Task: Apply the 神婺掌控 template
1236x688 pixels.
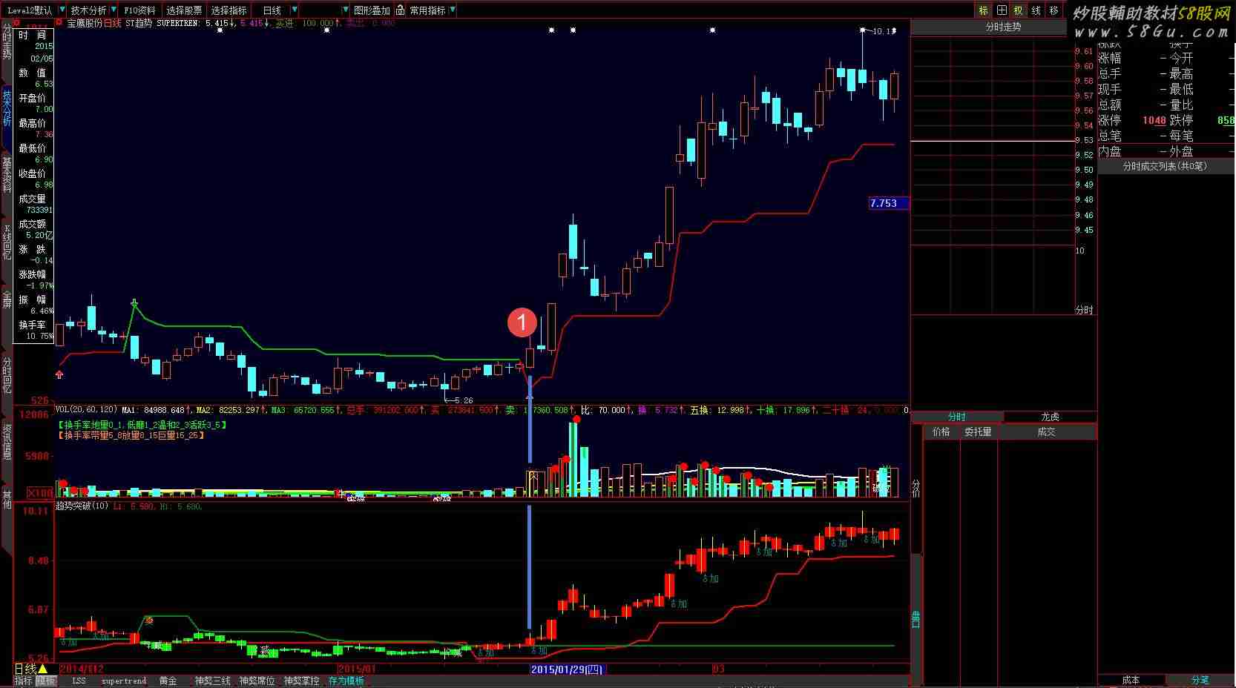Action: [x=302, y=681]
